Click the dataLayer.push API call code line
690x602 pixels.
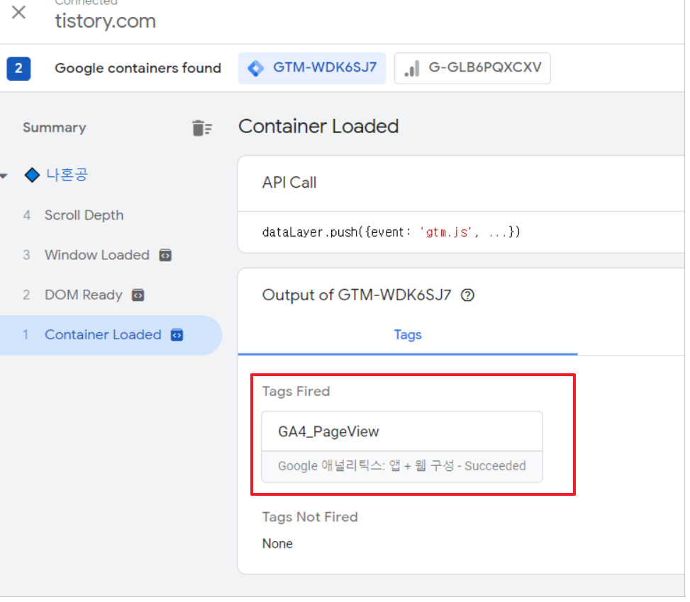[x=391, y=232]
